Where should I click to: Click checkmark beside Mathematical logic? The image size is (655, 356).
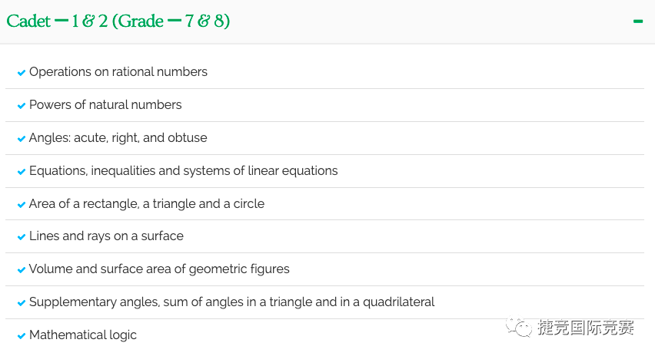click(x=22, y=335)
